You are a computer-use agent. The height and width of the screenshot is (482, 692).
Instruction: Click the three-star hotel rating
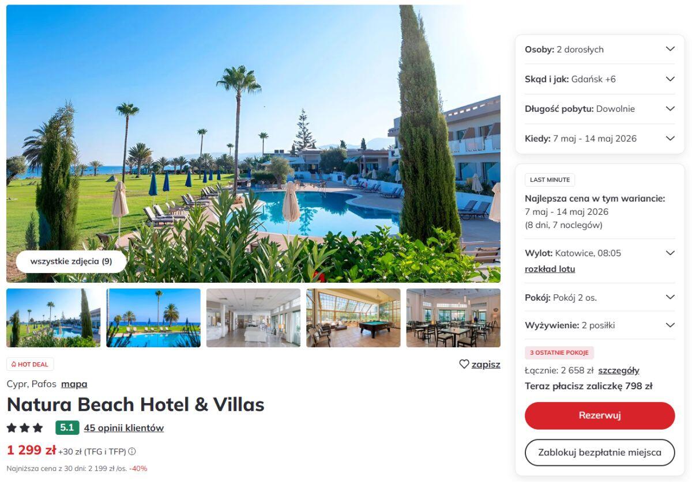pos(25,428)
